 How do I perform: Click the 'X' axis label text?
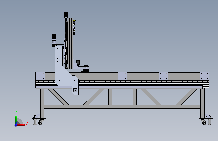point(27,124)
